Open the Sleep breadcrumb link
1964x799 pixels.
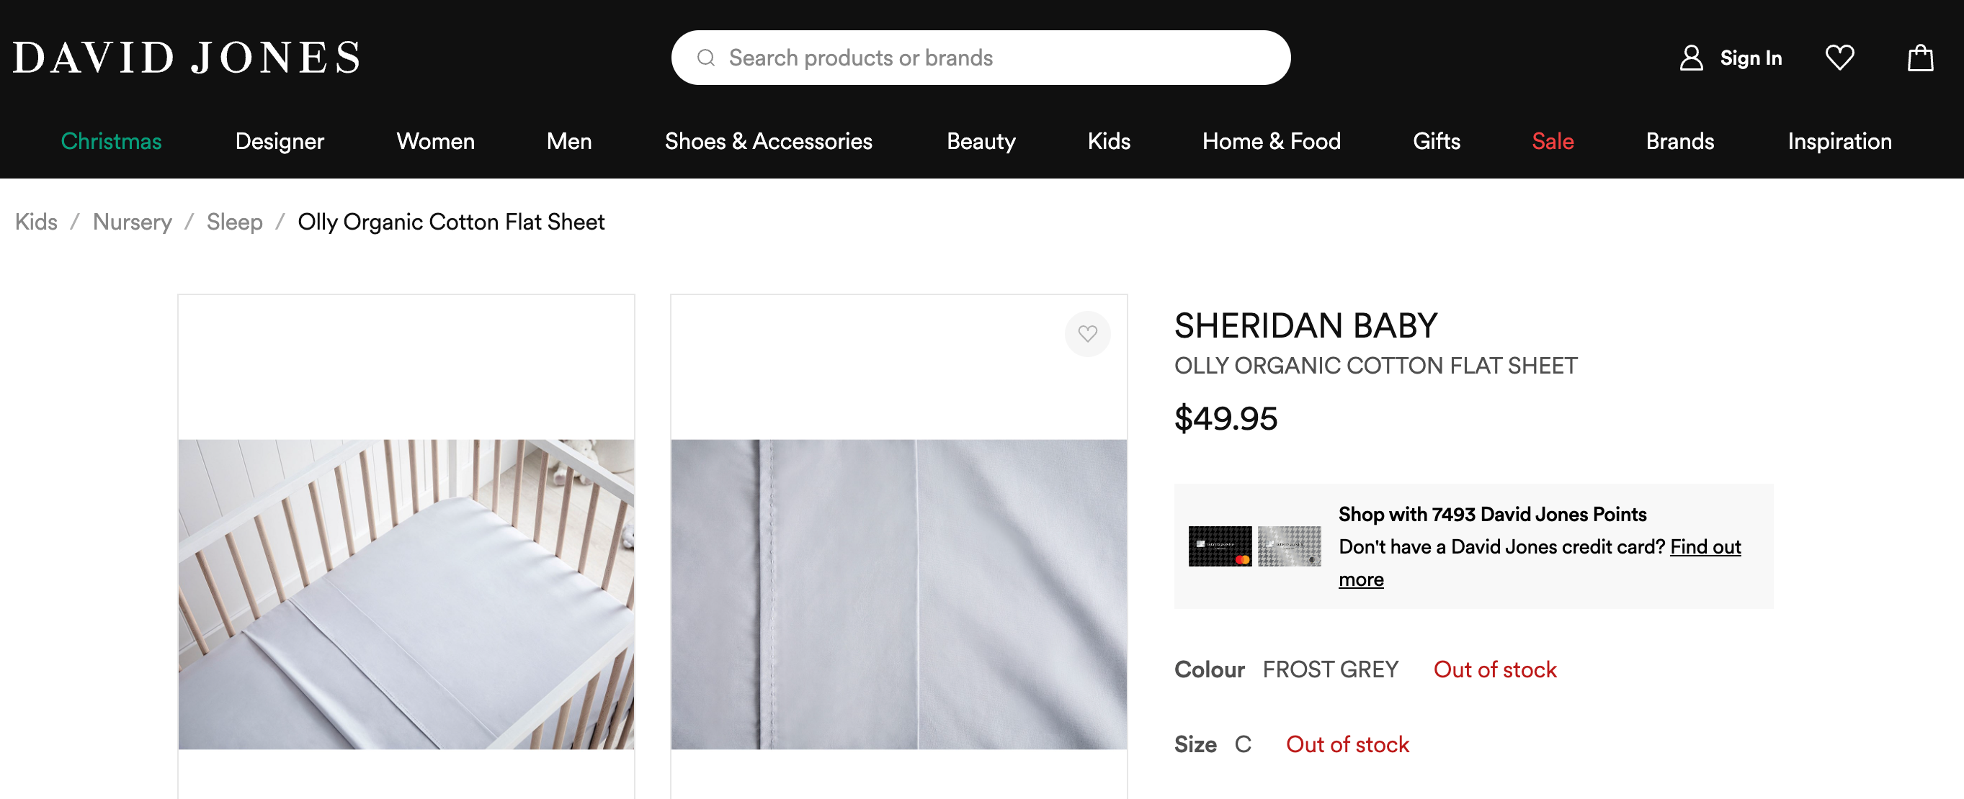tap(234, 222)
